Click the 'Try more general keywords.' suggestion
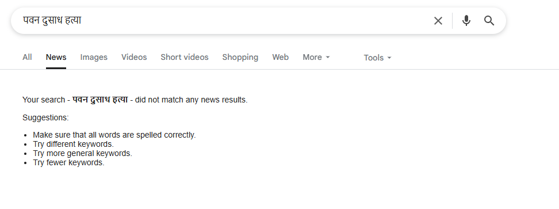This screenshot has height=209, width=559. [83, 153]
